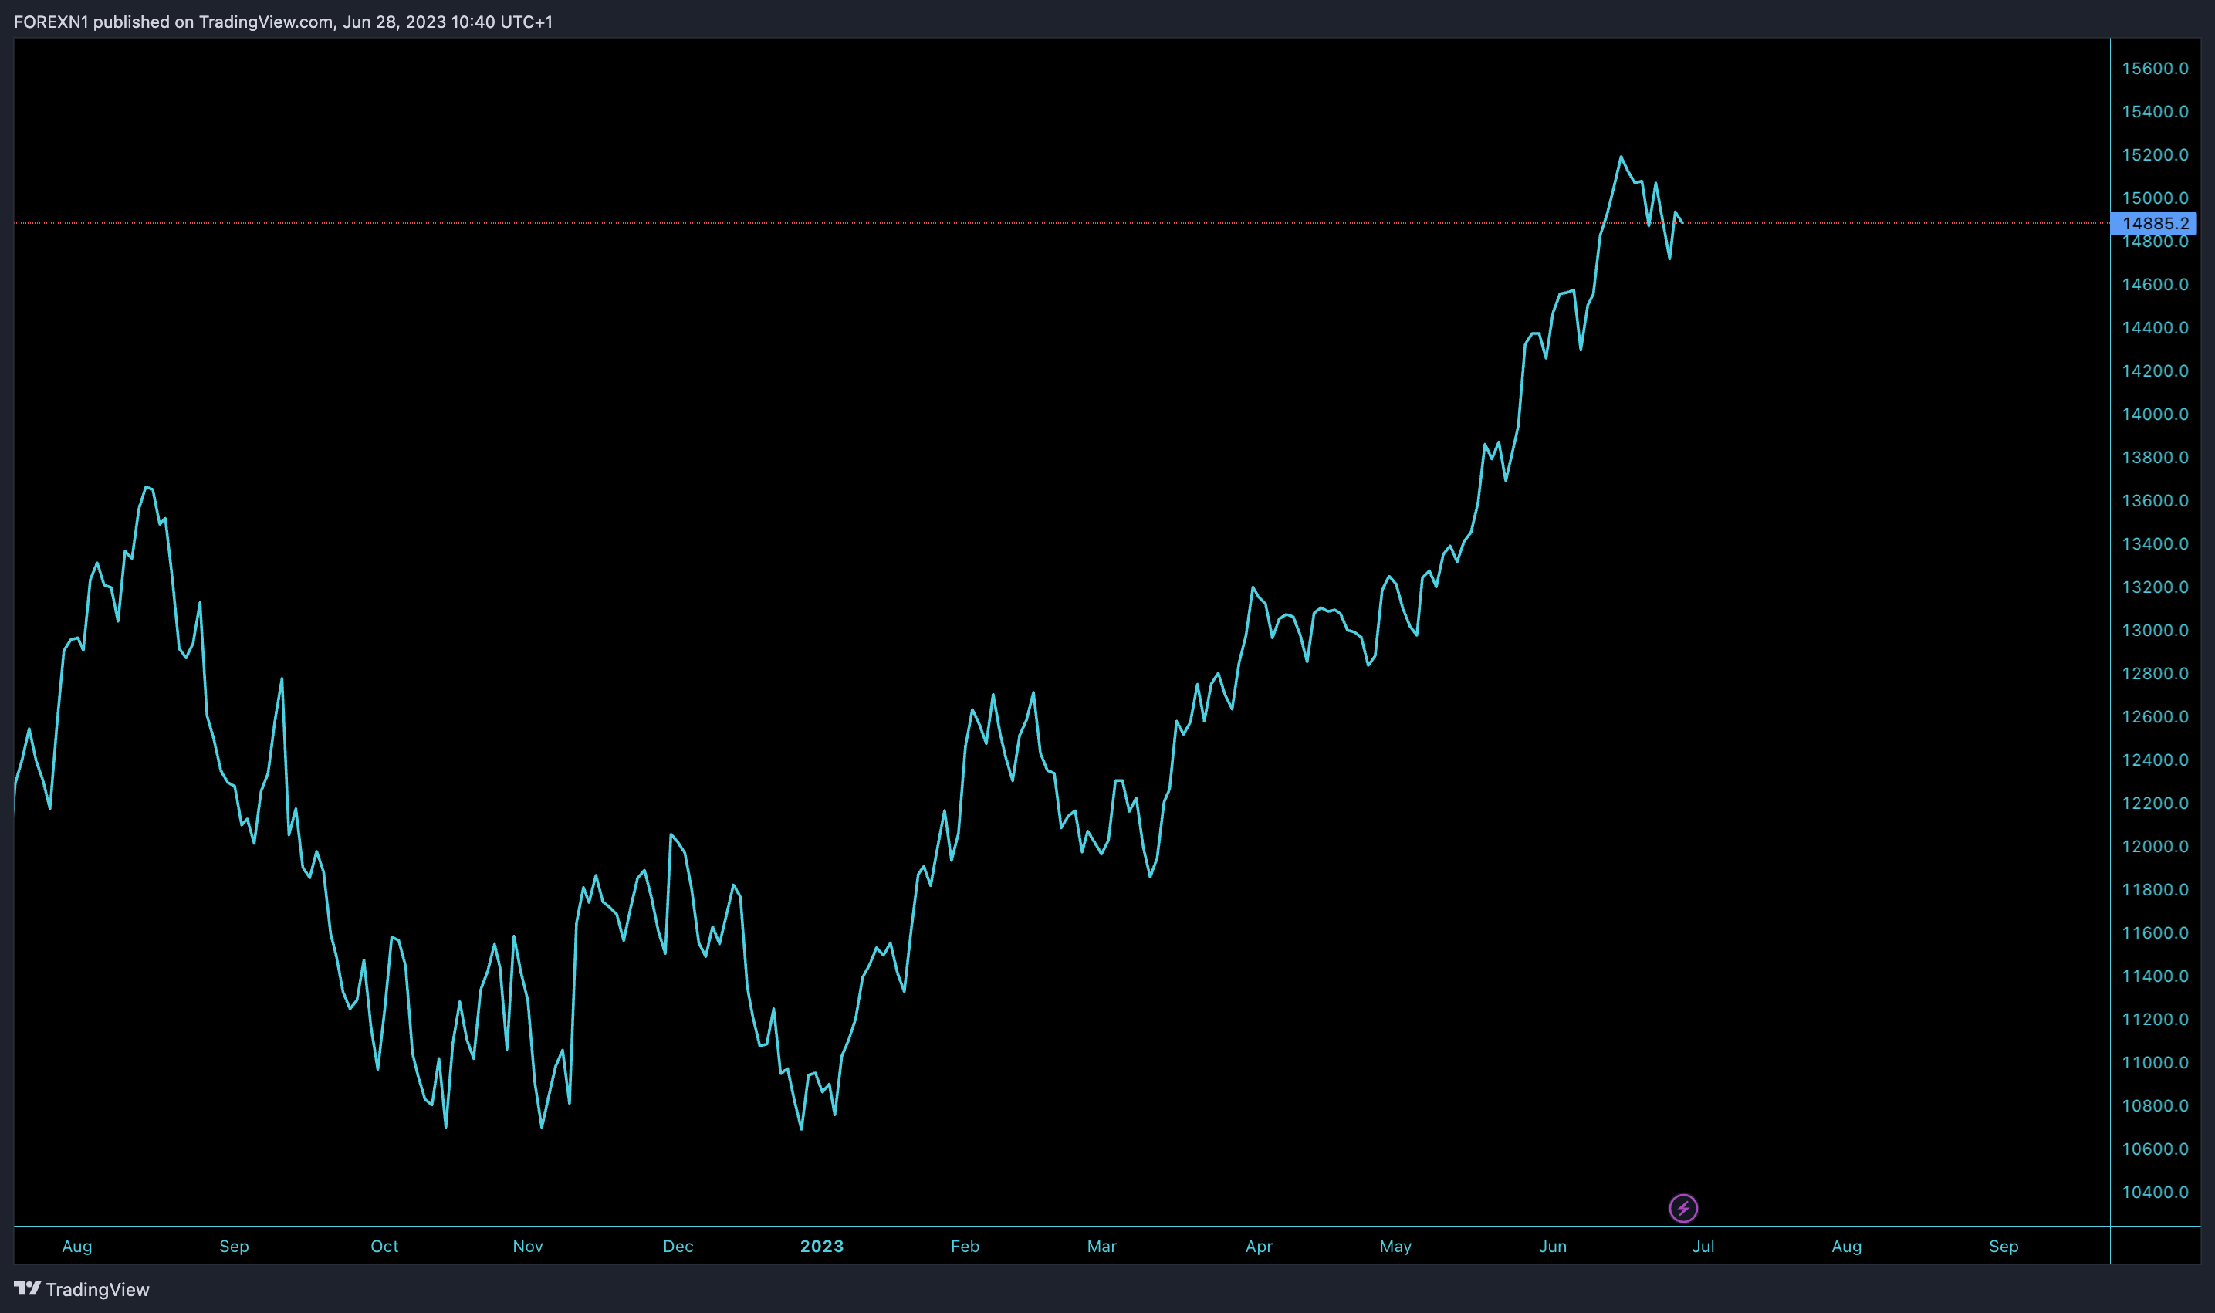2215x1313 pixels.
Task: Click the first Sep label on time axis
Action: [235, 1246]
